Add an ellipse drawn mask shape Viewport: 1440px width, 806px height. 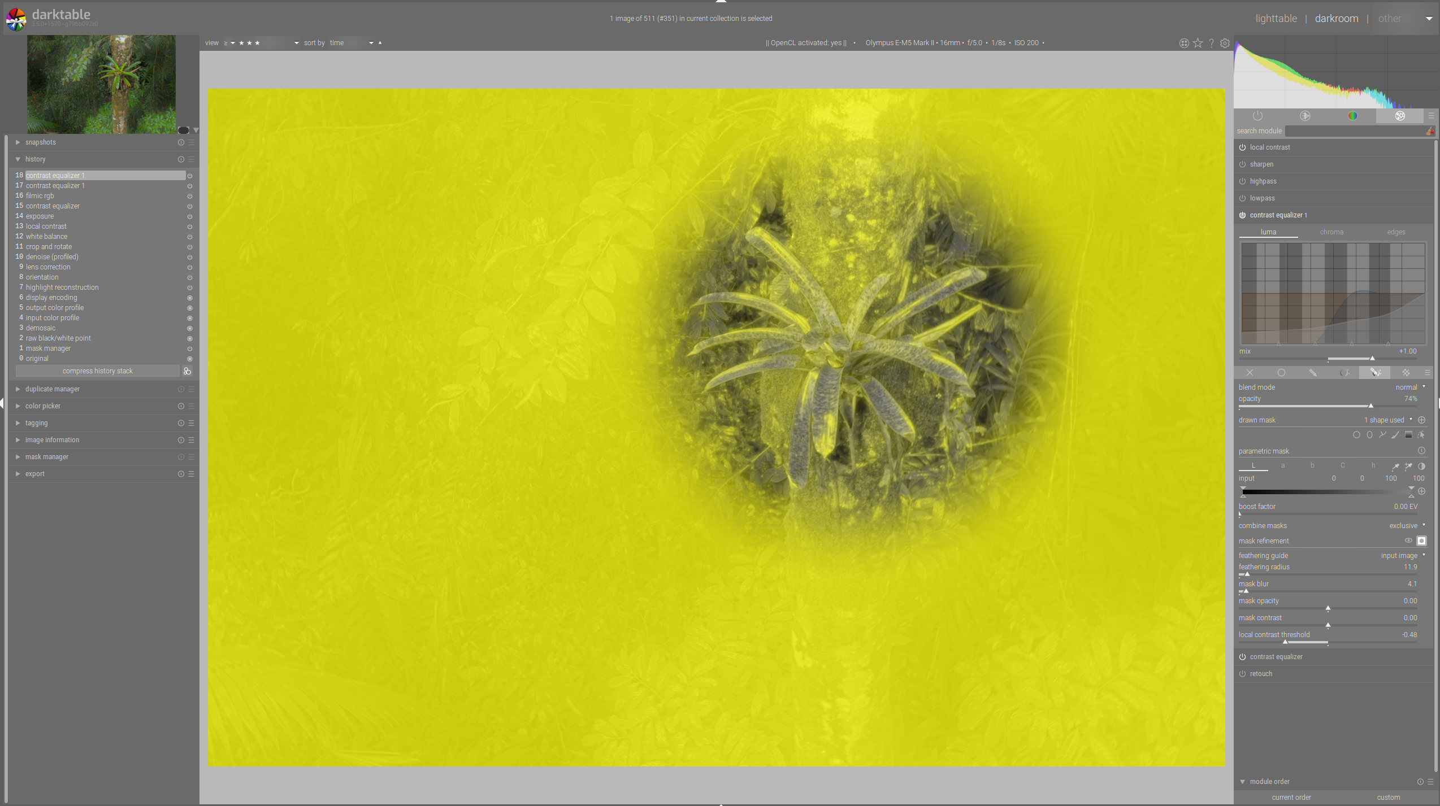click(1369, 435)
